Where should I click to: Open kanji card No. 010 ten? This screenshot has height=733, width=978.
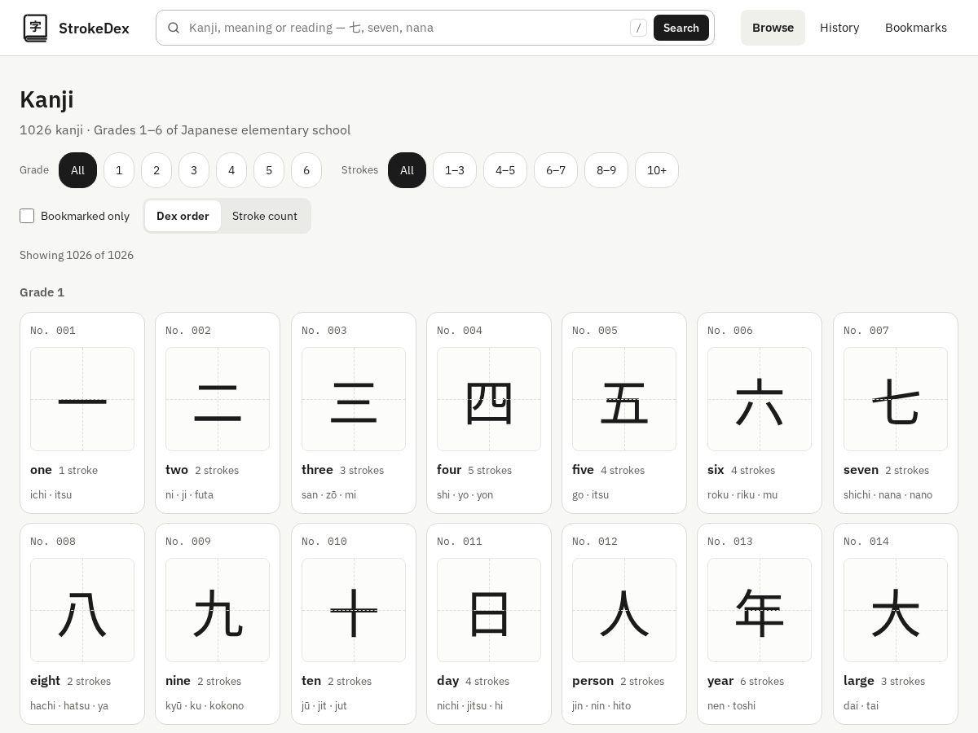(354, 624)
